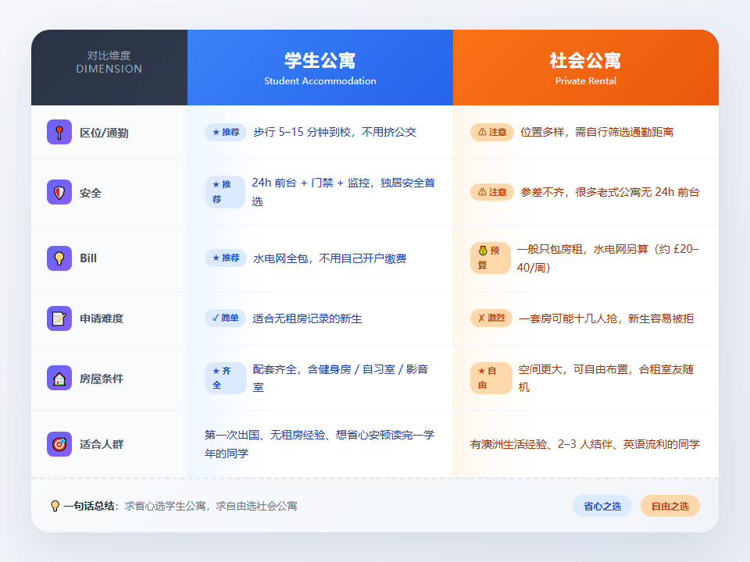Click the target icon beside 适合人群

pos(59,444)
